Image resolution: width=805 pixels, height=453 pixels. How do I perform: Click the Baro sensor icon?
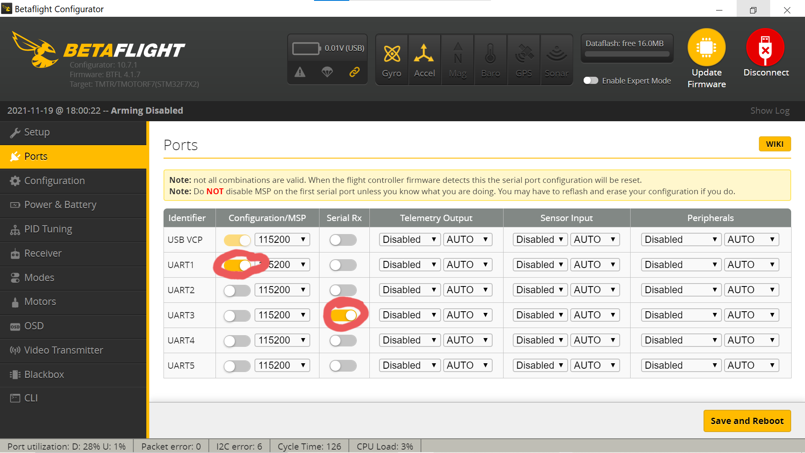click(491, 54)
